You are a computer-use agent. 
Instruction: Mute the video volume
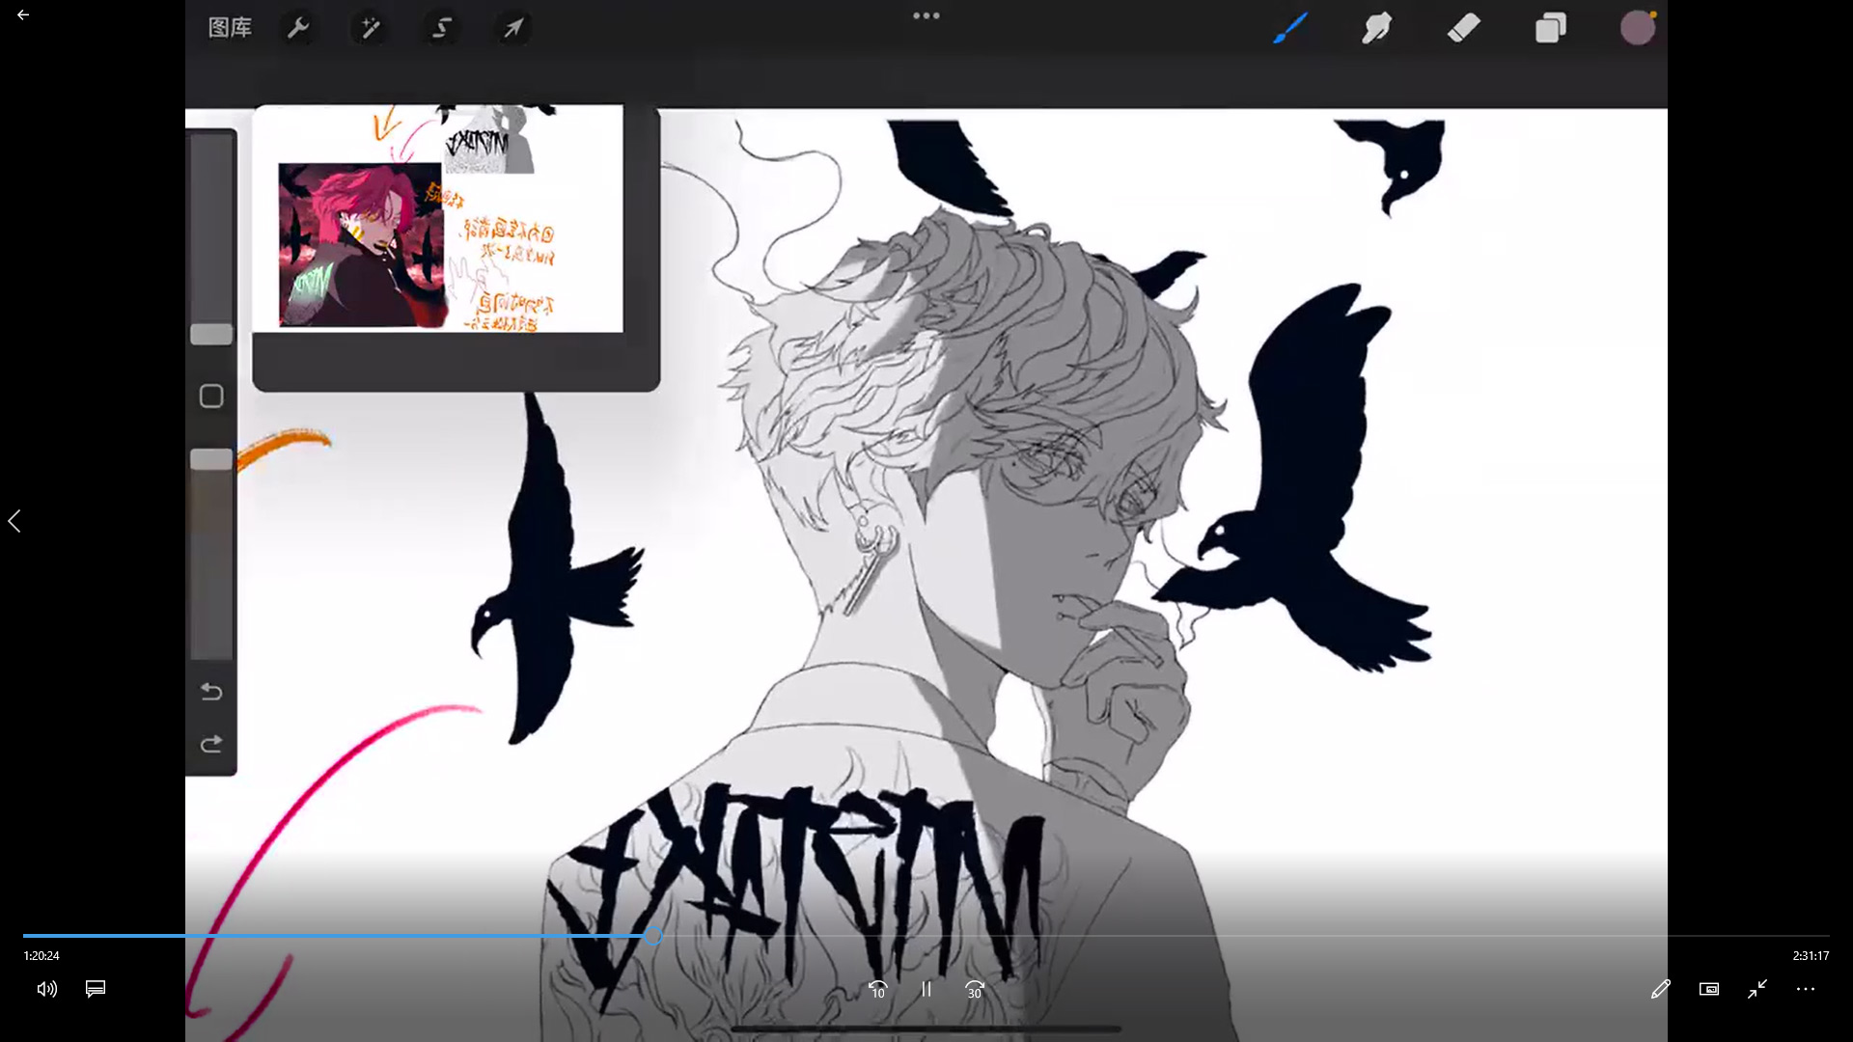click(46, 989)
